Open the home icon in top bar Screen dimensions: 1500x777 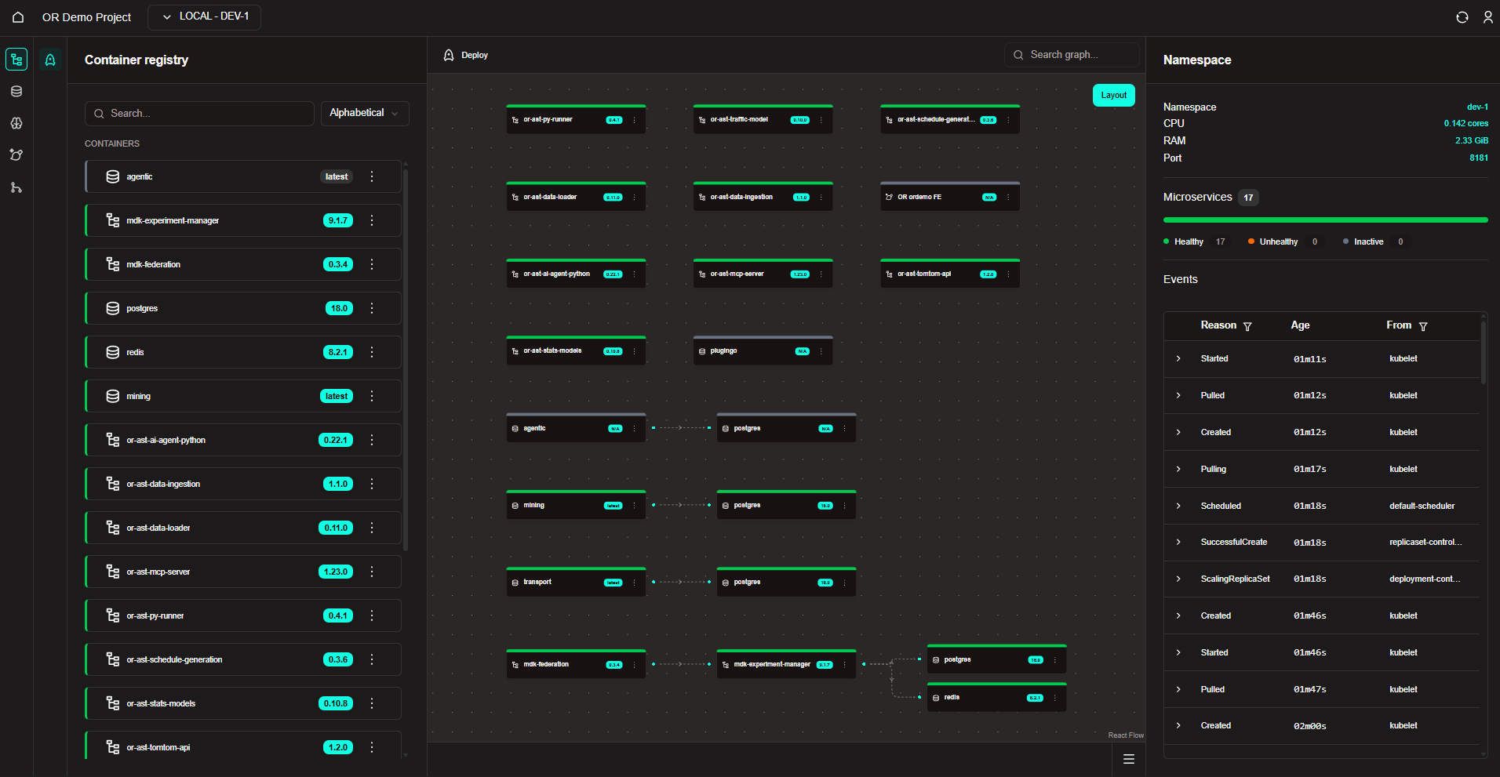click(18, 17)
